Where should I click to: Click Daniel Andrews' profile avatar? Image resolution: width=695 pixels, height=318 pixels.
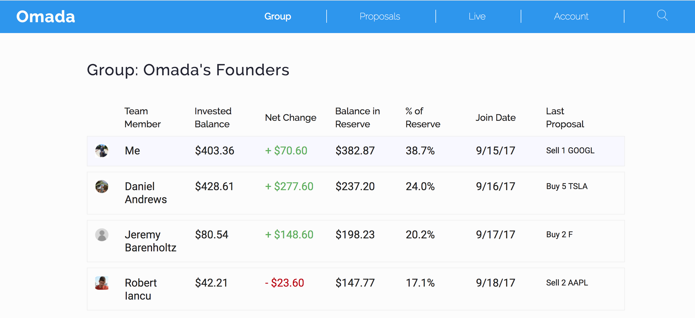coord(102,186)
